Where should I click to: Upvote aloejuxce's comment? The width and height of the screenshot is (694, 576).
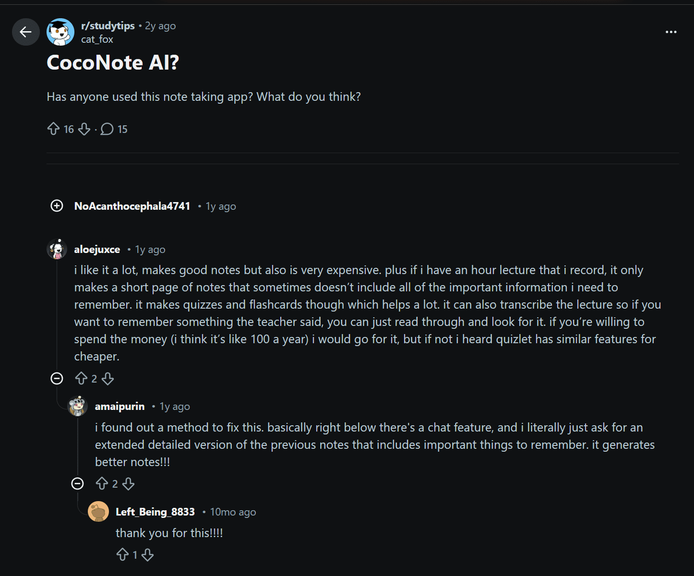point(82,378)
